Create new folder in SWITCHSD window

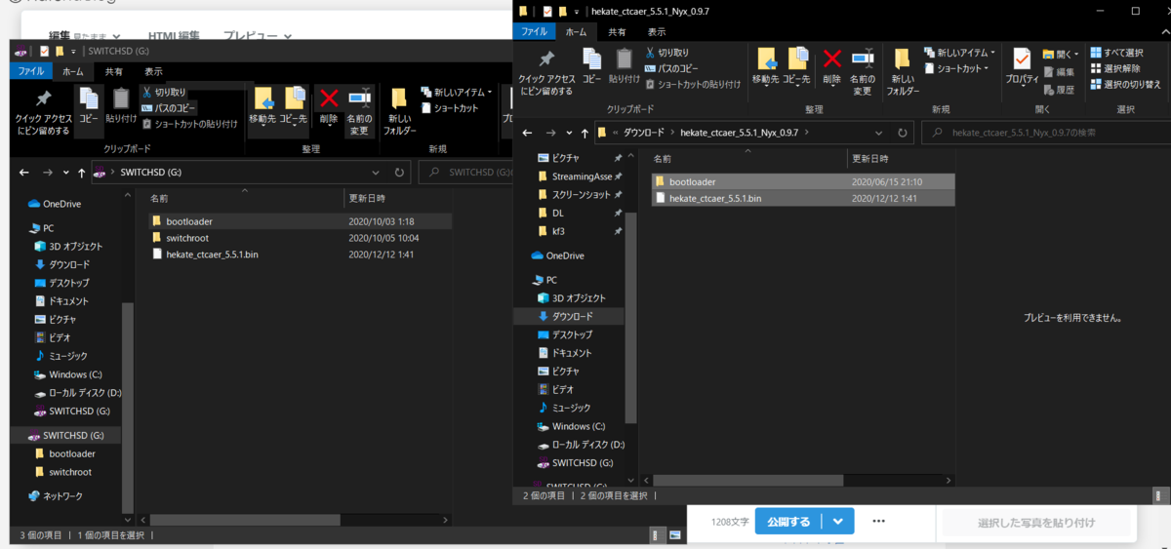point(398,111)
